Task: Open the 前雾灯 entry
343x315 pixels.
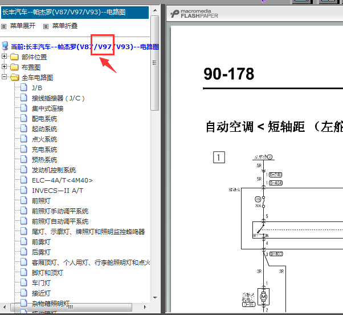Action: (41, 242)
